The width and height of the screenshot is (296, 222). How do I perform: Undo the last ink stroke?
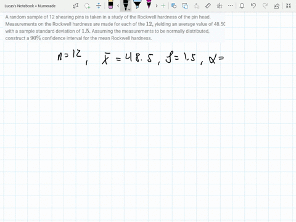253,6
